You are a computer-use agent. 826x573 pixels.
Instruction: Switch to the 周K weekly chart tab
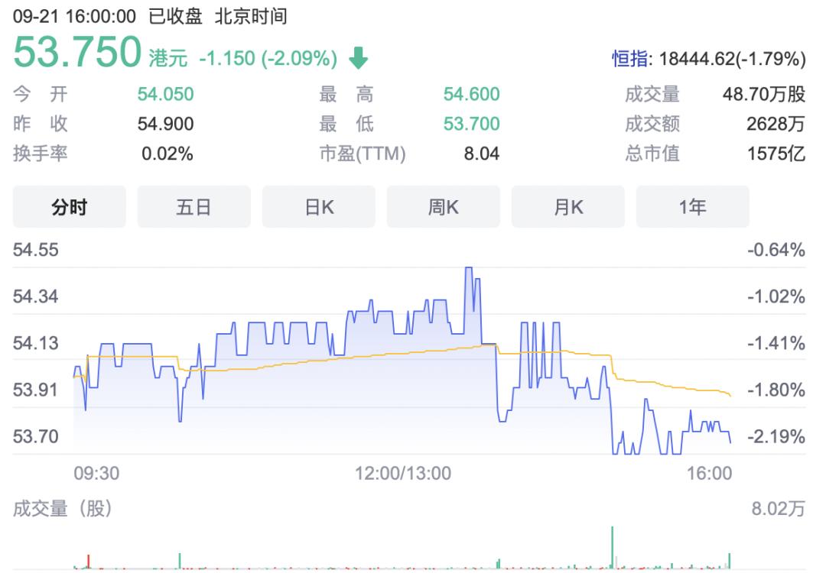coord(443,206)
